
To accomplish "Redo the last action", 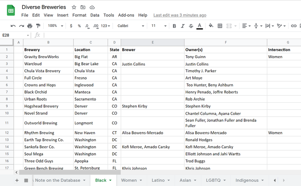I will pyautogui.click(x=21, y=26).
